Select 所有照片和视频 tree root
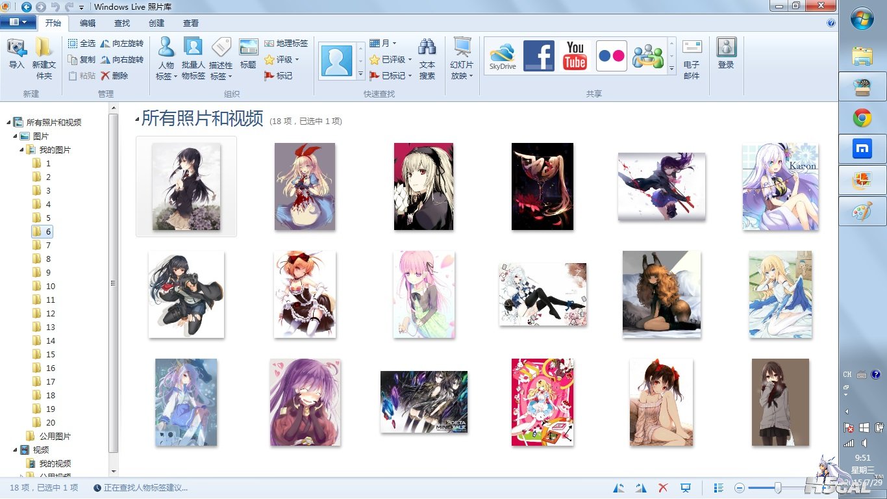The image size is (887, 499). point(47,123)
